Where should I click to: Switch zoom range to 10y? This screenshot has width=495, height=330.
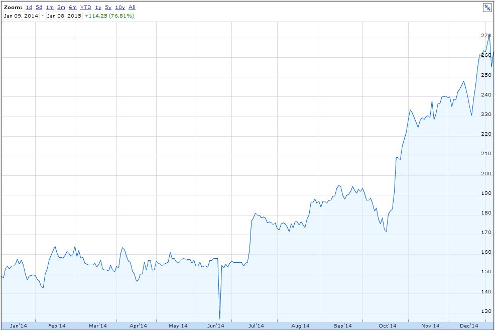(x=120, y=7)
